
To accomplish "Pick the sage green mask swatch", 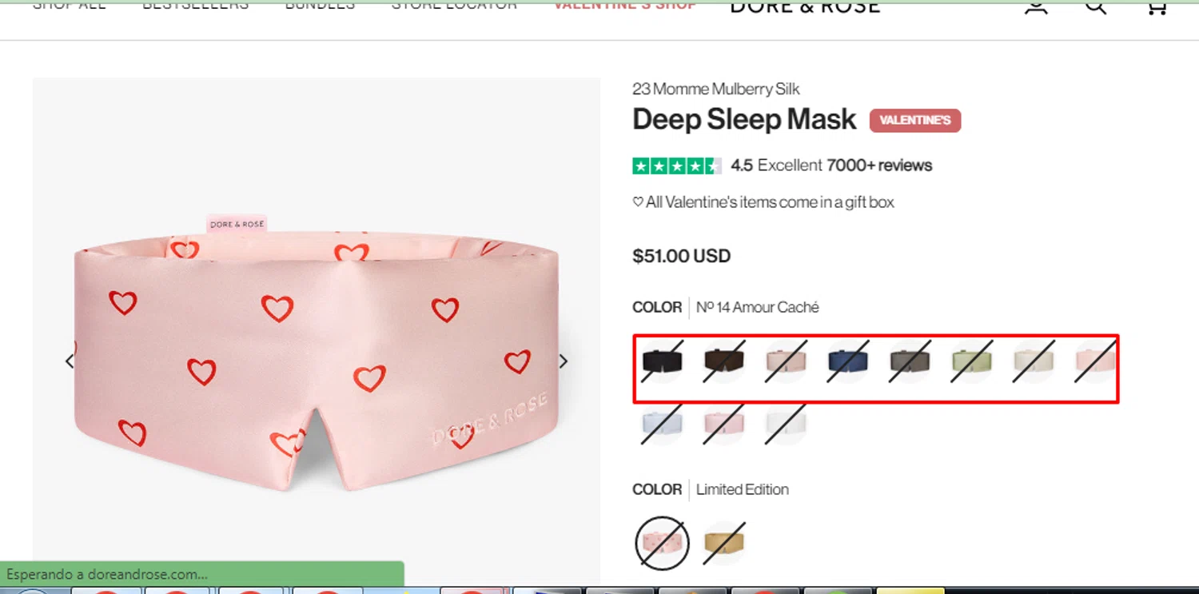I will click(972, 361).
